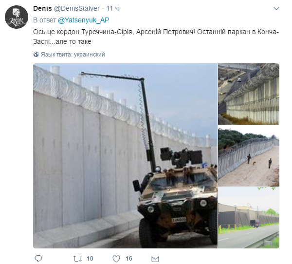The image size is (292, 264).
Task: Send tweet via envelope message icon
Action: point(155,259)
